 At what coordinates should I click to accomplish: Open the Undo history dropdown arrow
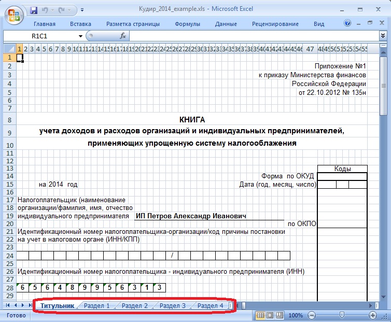[52, 10]
